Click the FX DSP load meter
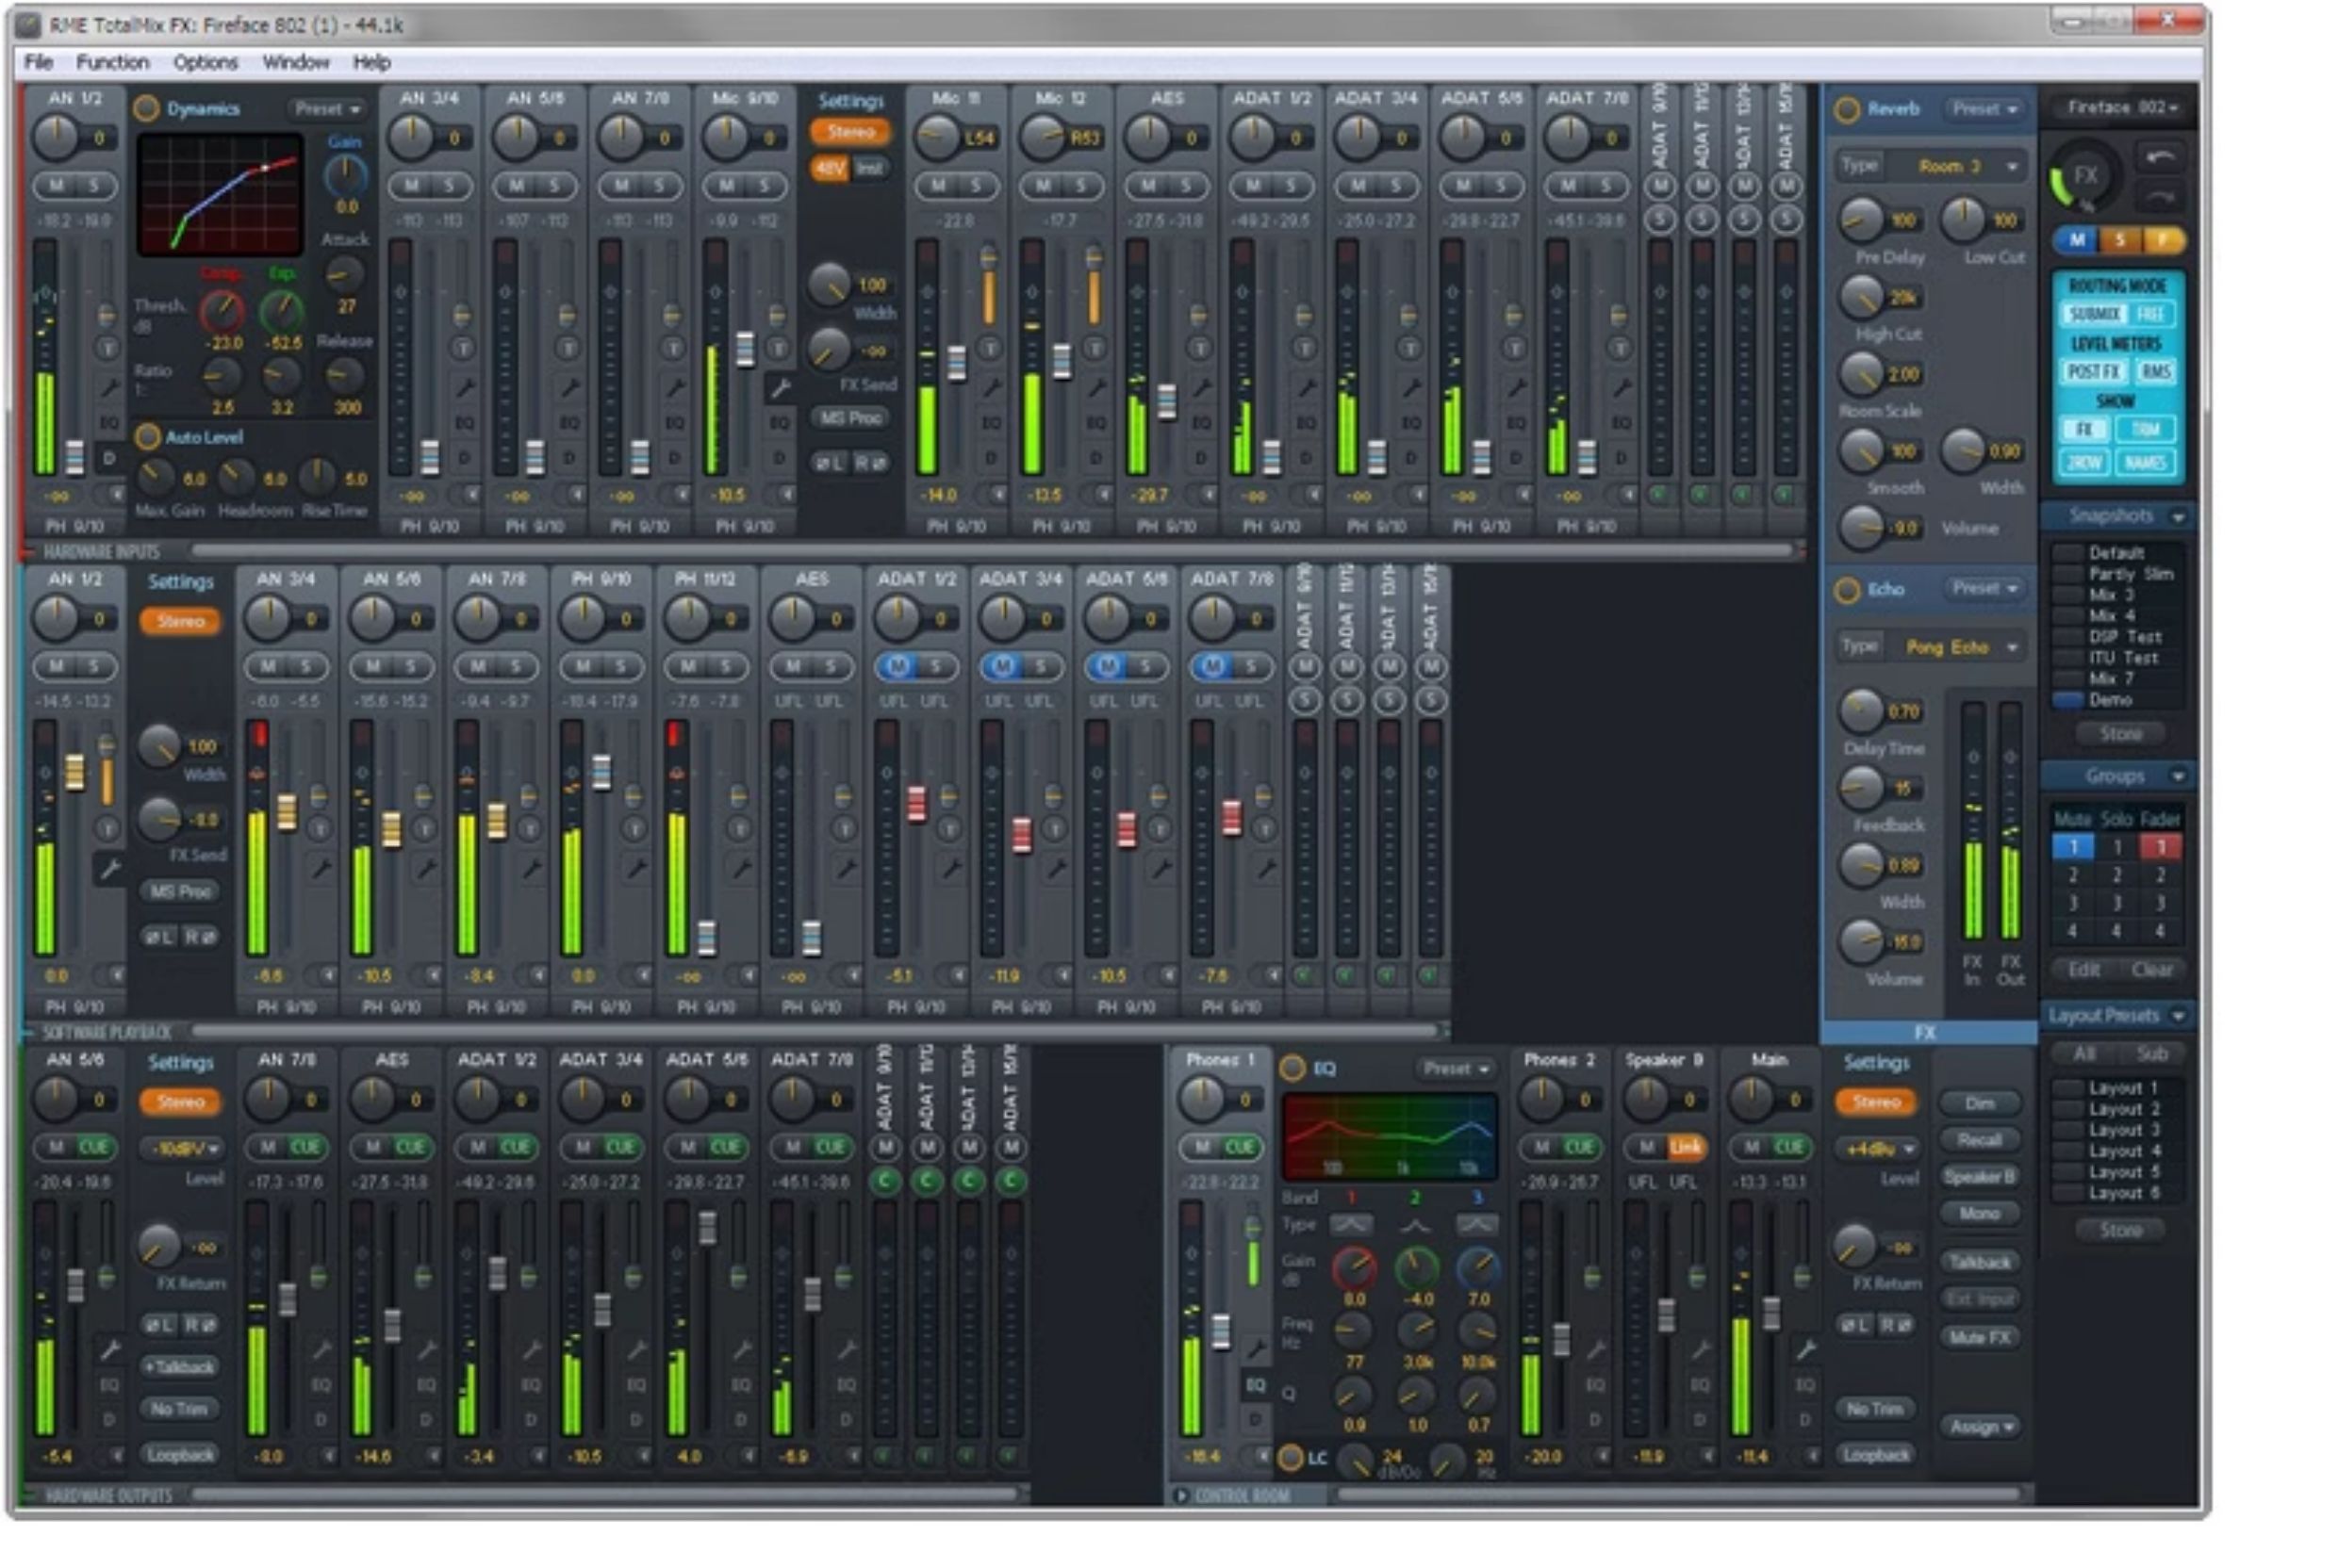The height and width of the screenshot is (1568, 2338). [2085, 176]
